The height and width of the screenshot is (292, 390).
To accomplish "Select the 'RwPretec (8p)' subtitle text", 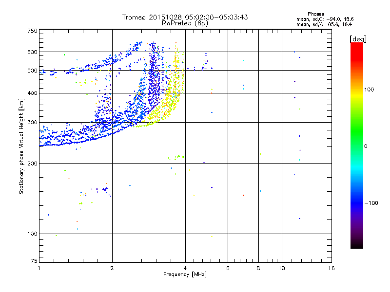I will pyautogui.click(x=185, y=23).
